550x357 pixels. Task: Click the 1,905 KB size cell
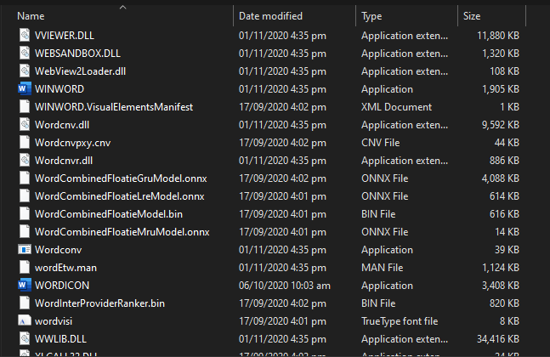click(501, 89)
